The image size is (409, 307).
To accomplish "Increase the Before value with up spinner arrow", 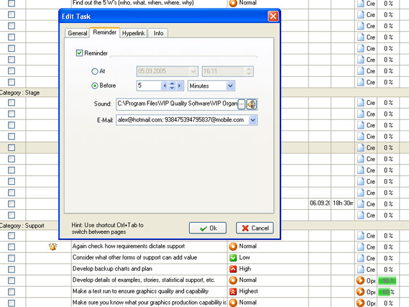I will coord(172,83).
